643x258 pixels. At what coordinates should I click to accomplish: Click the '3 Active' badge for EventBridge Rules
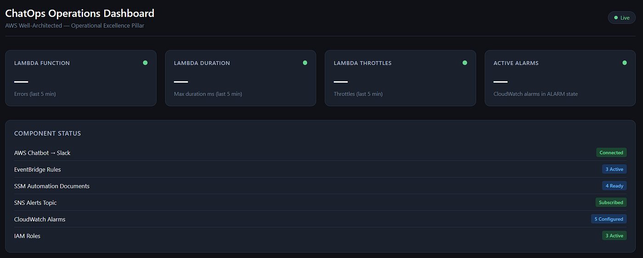click(615, 169)
